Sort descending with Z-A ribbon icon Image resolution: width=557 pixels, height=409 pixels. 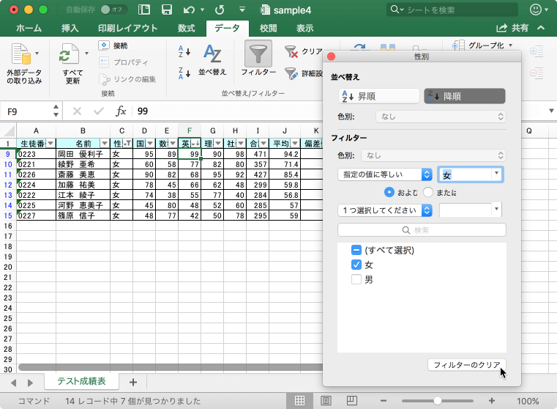click(x=184, y=73)
